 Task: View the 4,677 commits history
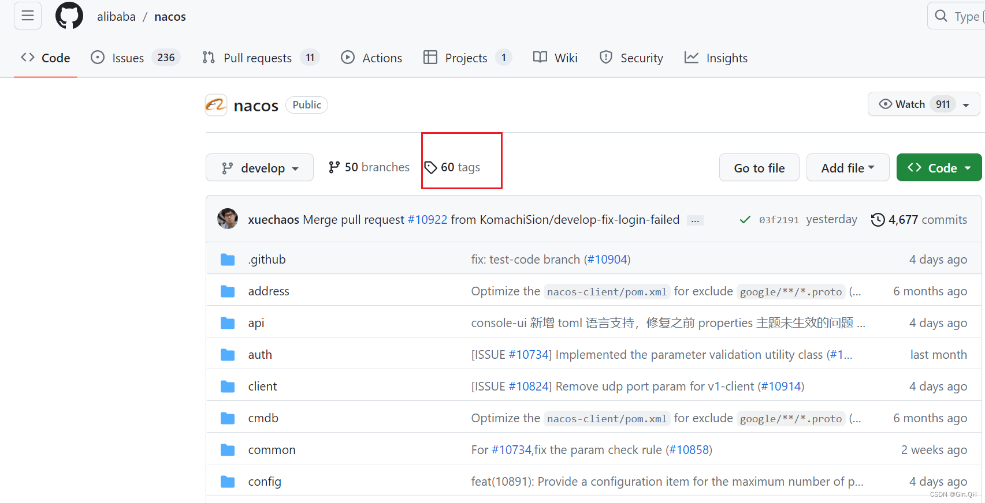[x=919, y=220]
